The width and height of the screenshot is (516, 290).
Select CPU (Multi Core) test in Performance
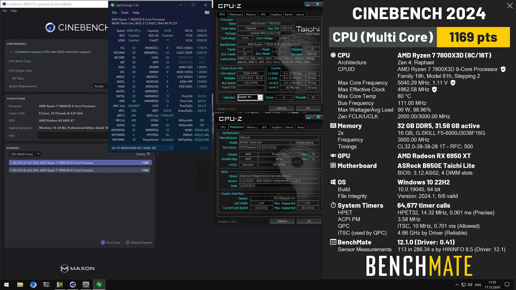(20, 61)
